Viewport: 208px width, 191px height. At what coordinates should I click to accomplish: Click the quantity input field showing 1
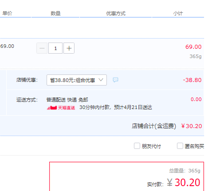pos(55,48)
